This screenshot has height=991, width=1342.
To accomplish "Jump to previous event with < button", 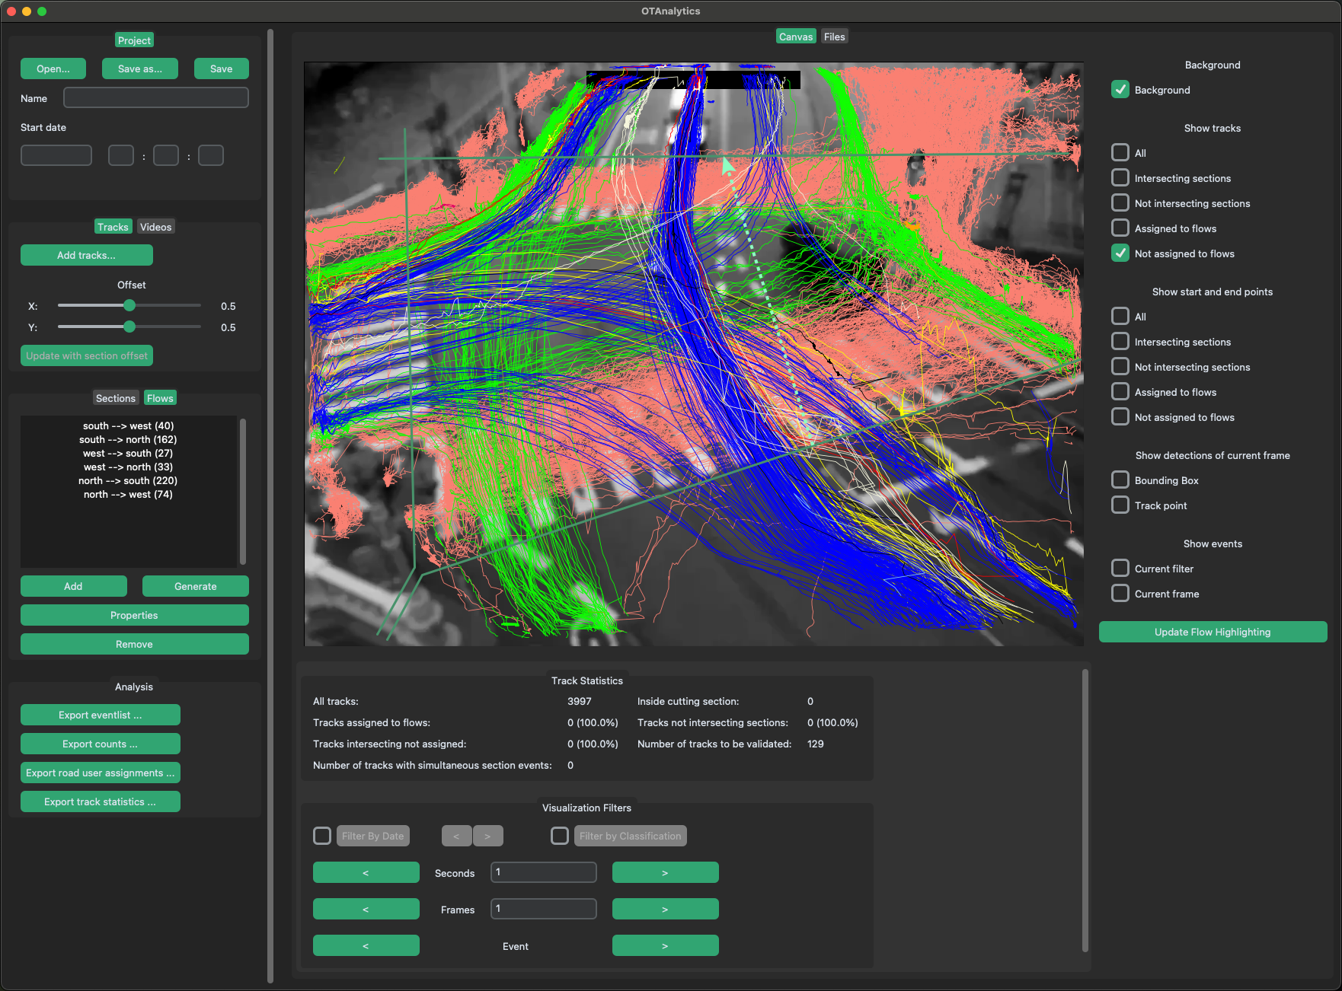I will [x=366, y=945].
